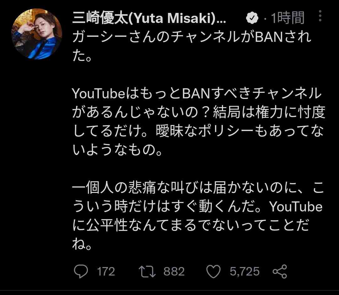Click paragraph starting YouTubeはもっとBANすべき
The height and width of the screenshot is (295, 339).
pos(198,122)
